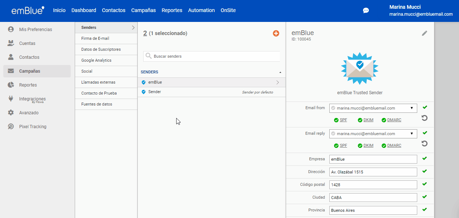The width and height of the screenshot is (459, 218).
Task: Click the emBlue logo in top bar
Action: tap(28, 10)
